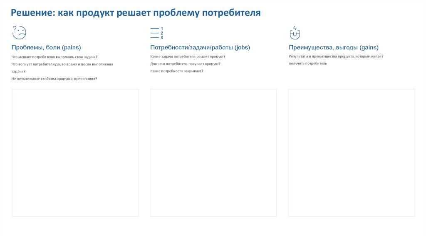Click text 'Не желательные свойства продукта, препятствия?'
Screen dimensions: 426x238
[54, 79]
